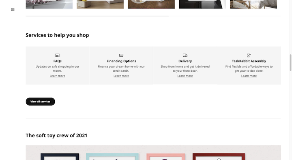
Task: Click the Financing Options credit card icon
Action: tap(121, 55)
